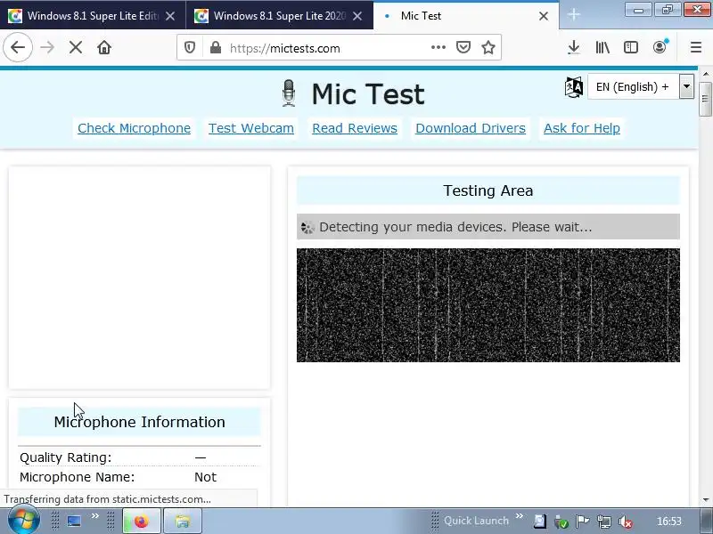Open the Library bookshelf icon

[x=602, y=47]
